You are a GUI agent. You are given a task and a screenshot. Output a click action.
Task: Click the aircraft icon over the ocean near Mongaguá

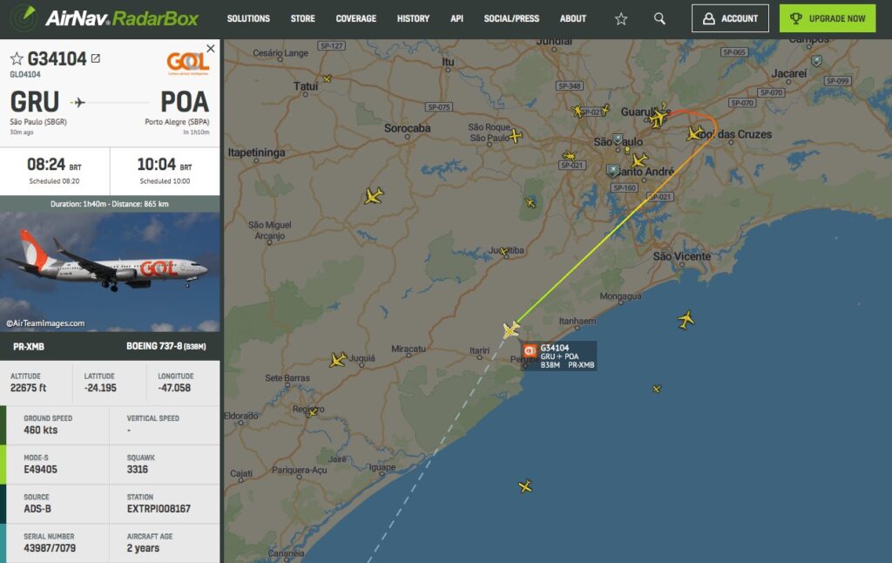click(686, 319)
